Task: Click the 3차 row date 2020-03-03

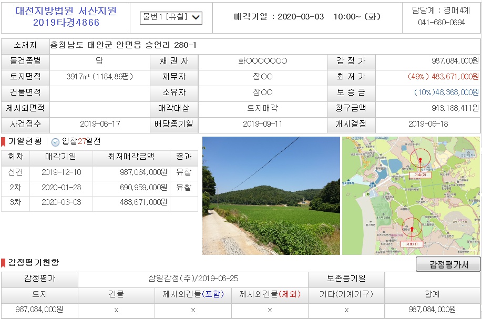Action: 61,202
